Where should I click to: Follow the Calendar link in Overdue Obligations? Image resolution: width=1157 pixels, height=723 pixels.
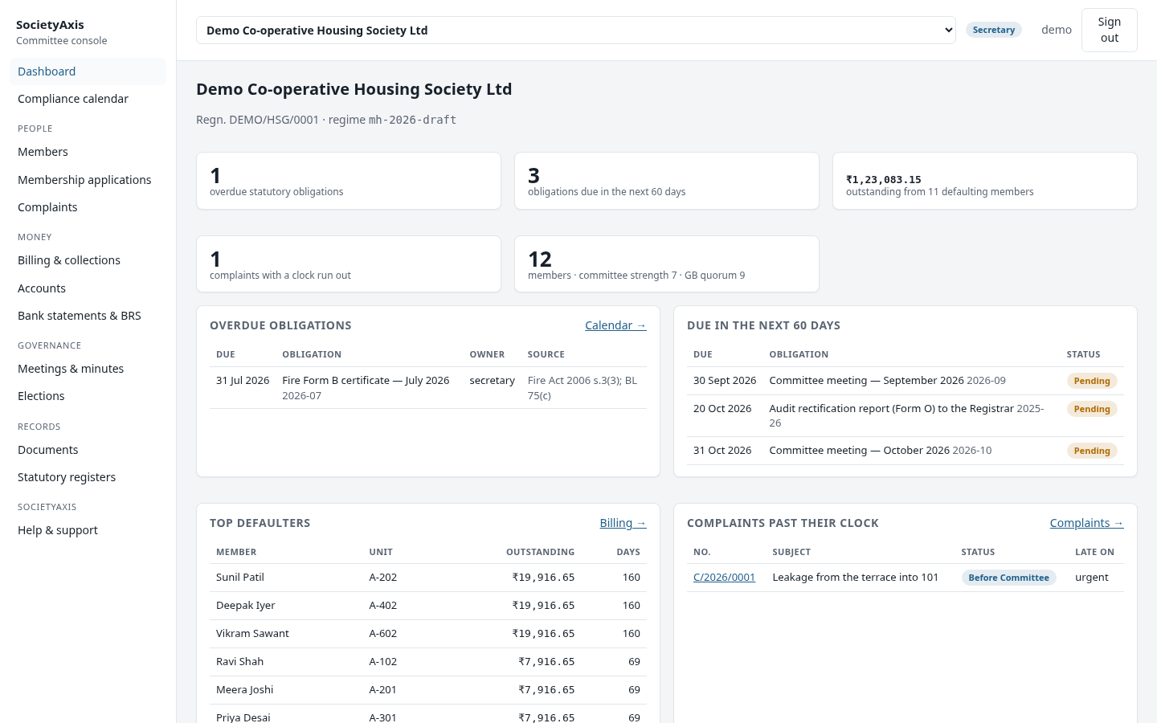click(615, 325)
